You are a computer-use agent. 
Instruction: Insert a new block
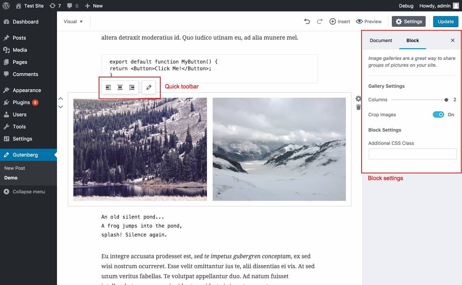[339, 21]
